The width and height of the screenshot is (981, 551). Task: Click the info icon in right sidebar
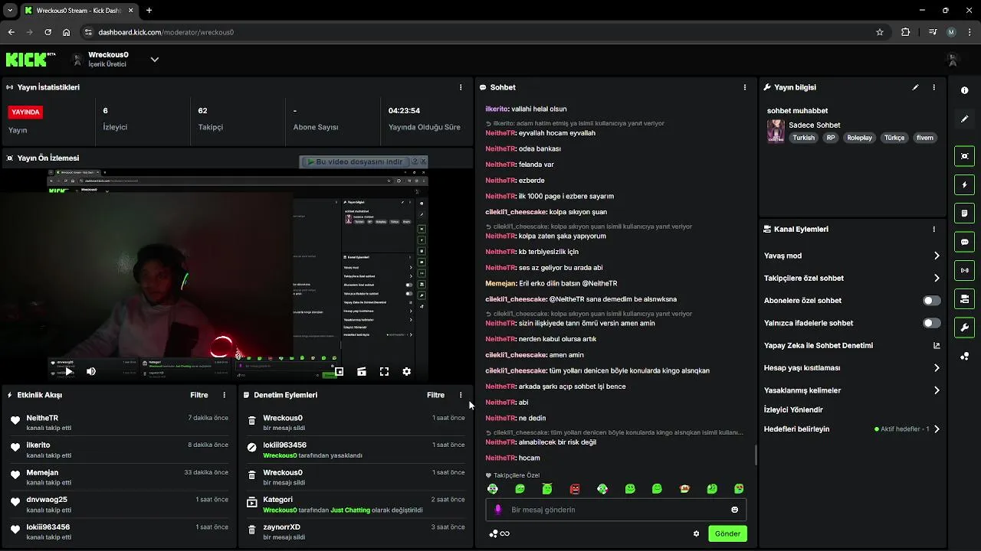tap(964, 90)
